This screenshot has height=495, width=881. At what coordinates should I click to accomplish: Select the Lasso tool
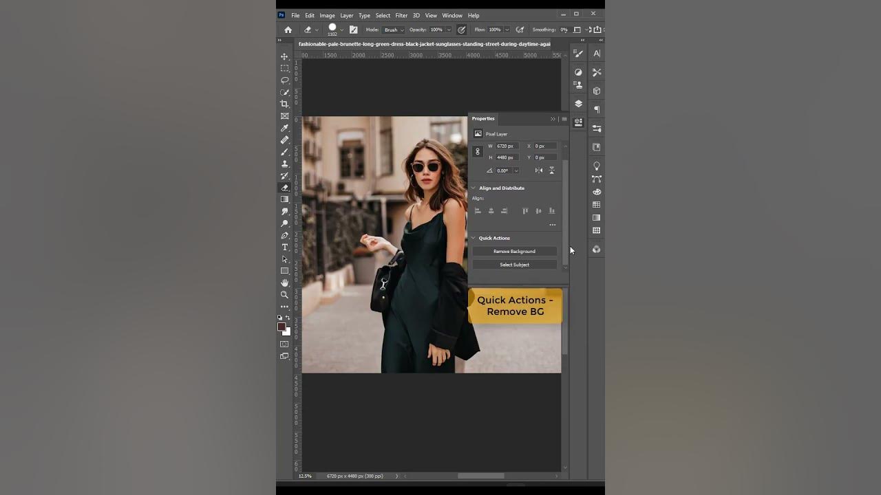click(284, 80)
